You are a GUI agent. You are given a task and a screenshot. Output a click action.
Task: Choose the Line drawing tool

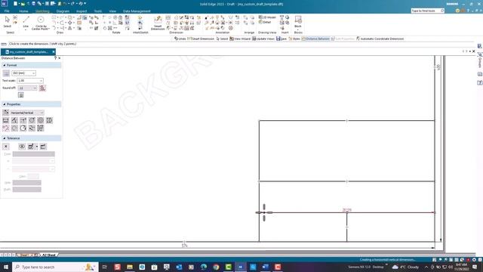pos(26,22)
